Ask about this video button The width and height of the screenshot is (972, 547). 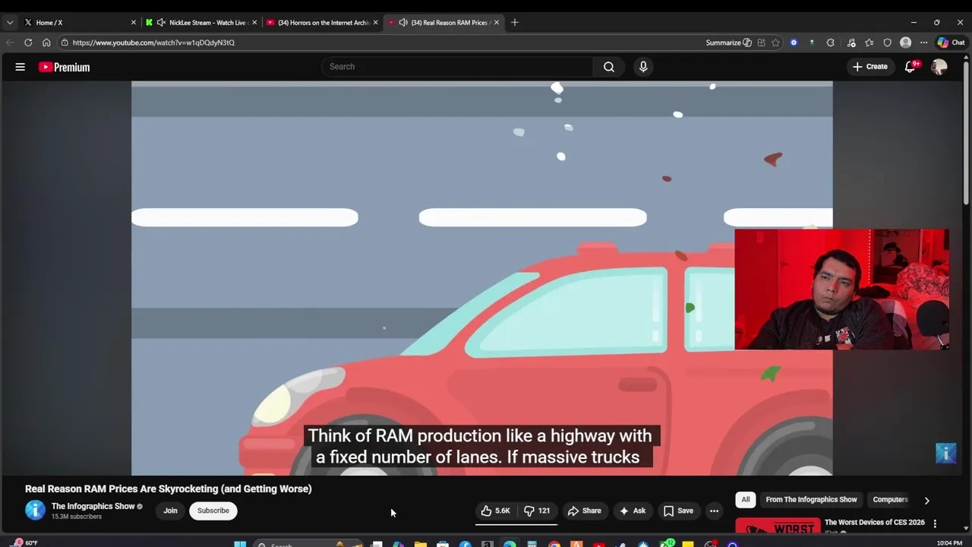(633, 511)
